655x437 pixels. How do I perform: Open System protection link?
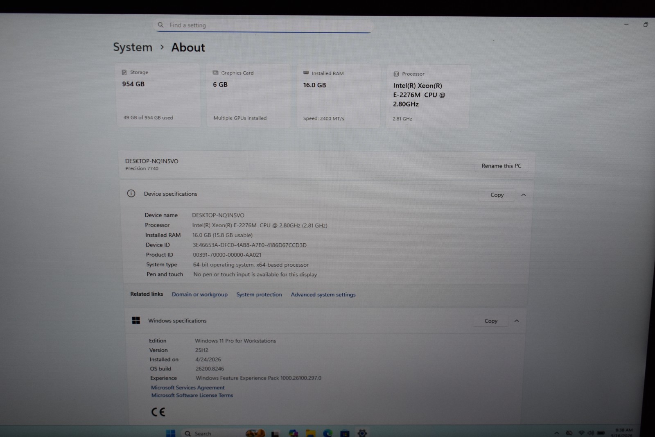pos(259,294)
